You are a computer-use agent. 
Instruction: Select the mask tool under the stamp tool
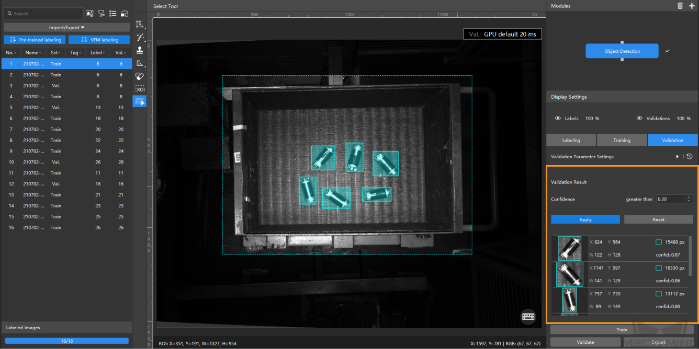click(140, 63)
